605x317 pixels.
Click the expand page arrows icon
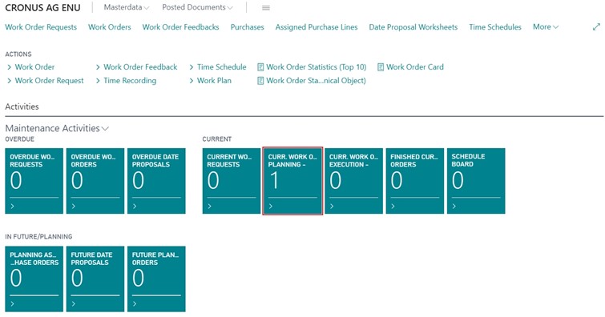point(596,27)
